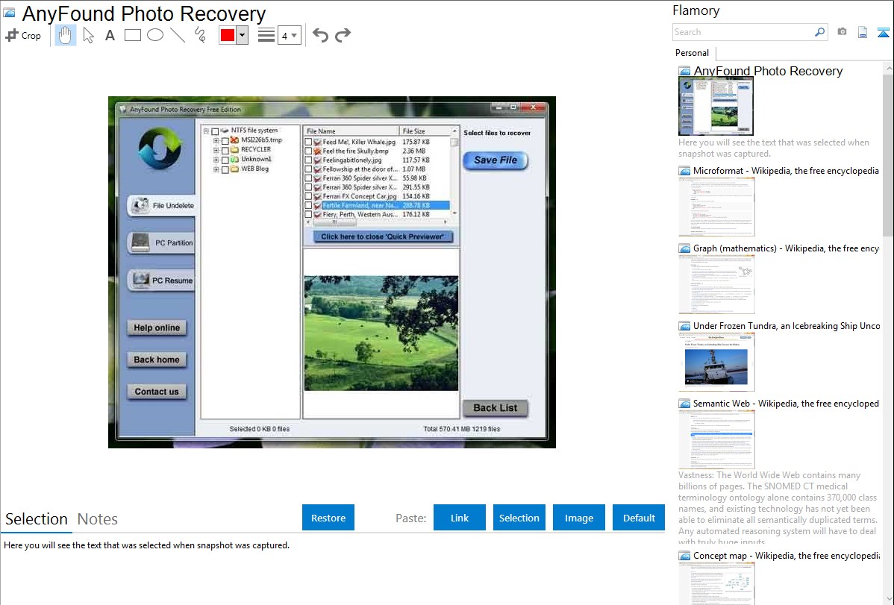Click the Flamory upload icon

883,32
